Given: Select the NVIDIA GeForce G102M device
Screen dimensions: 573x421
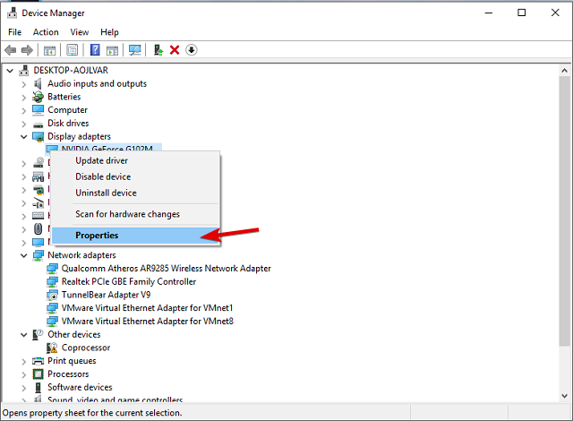Looking at the screenshot, I should click(x=107, y=147).
